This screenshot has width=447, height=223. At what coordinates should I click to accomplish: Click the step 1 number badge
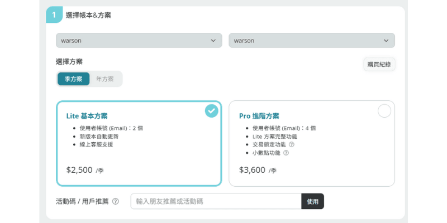click(x=54, y=15)
